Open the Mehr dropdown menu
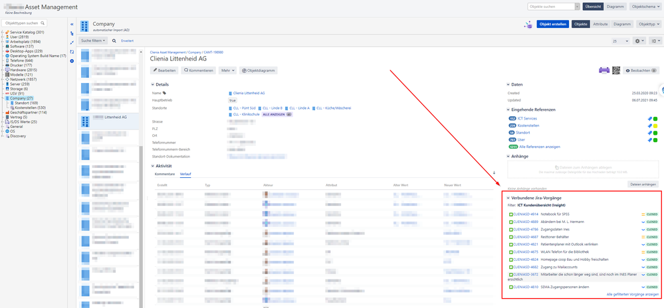Image resolution: width=664 pixels, height=308 pixels. click(x=227, y=70)
